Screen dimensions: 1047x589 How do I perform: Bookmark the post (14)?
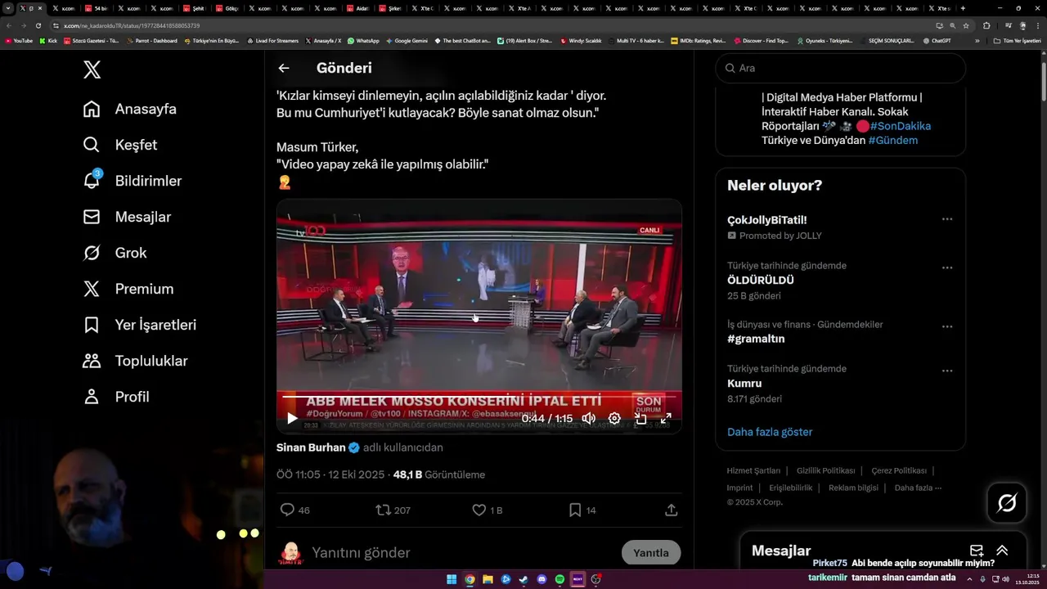(582, 510)
